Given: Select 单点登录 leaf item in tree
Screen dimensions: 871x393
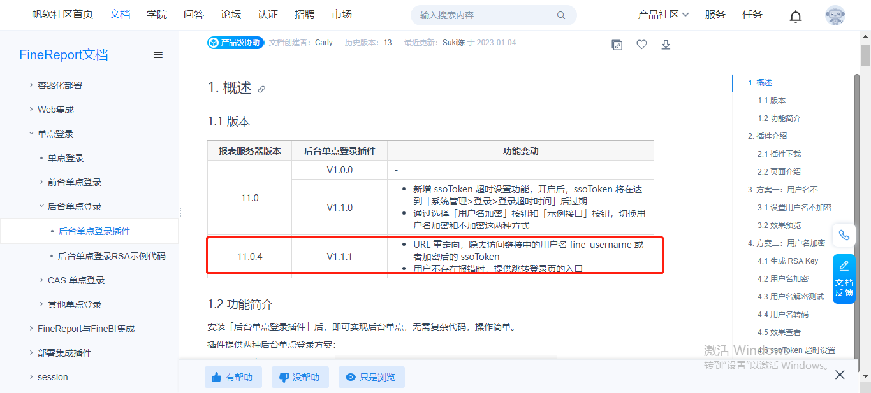Looking at the screenshot, I should [x=66, y=158].
